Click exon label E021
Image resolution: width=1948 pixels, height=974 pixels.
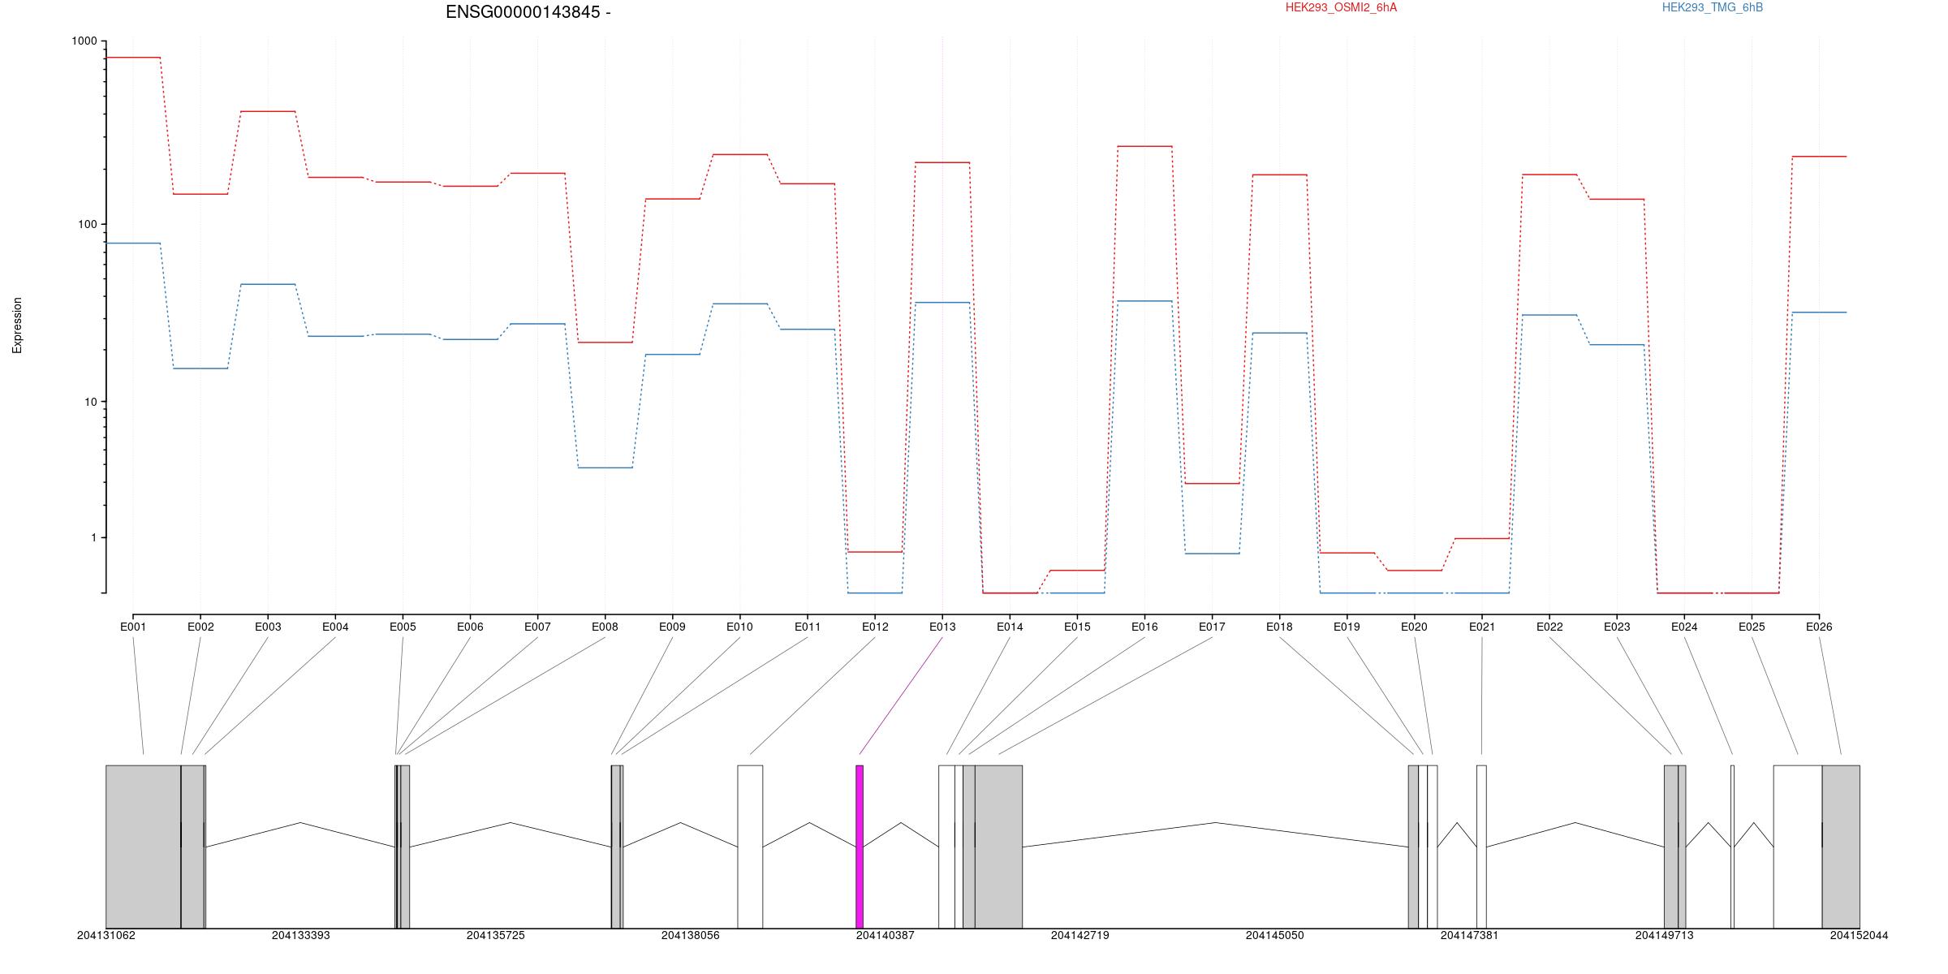point(1482,627)
